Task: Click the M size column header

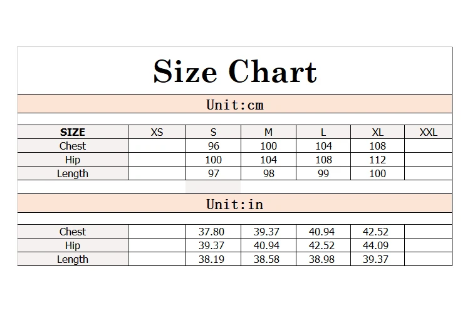Action: coord(269,132)
